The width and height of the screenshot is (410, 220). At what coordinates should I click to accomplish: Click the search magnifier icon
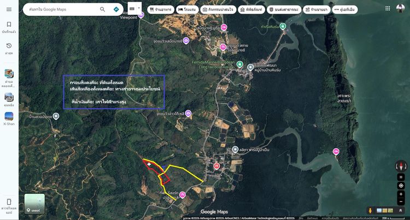point(103,9)
